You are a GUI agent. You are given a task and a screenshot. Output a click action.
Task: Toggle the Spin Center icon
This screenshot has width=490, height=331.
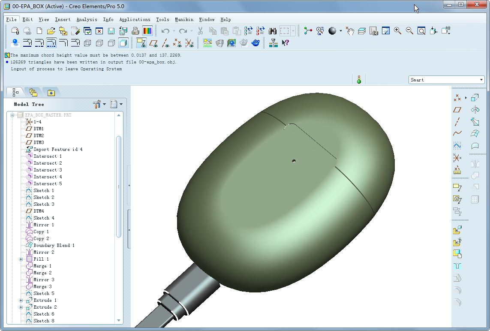point(308,30)
